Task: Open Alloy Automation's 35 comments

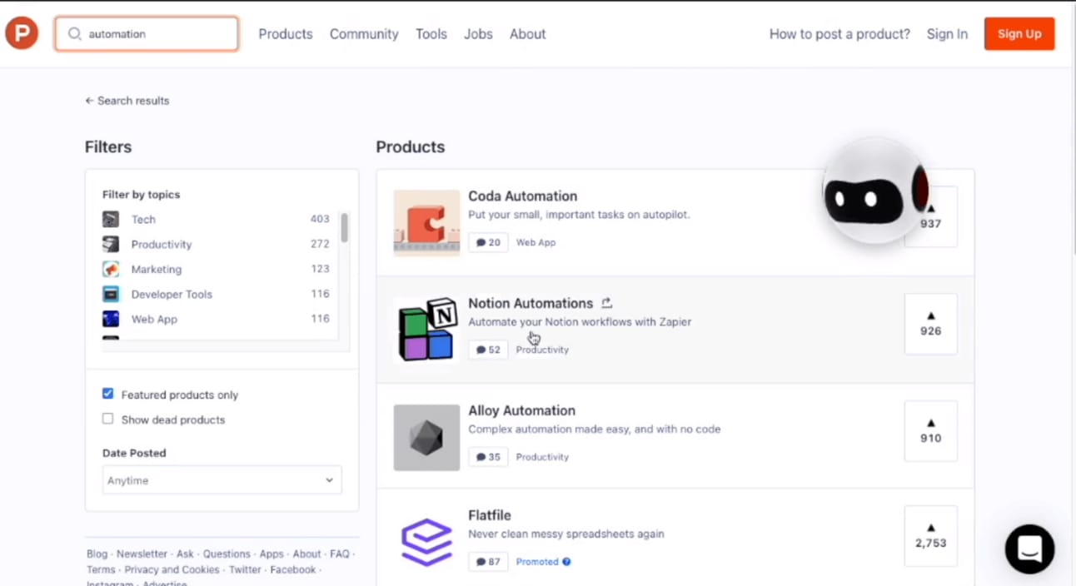Action: [x=488, y=457]
